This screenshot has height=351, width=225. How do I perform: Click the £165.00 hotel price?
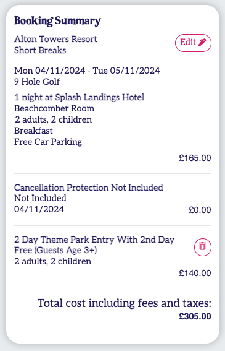(195, 158)
